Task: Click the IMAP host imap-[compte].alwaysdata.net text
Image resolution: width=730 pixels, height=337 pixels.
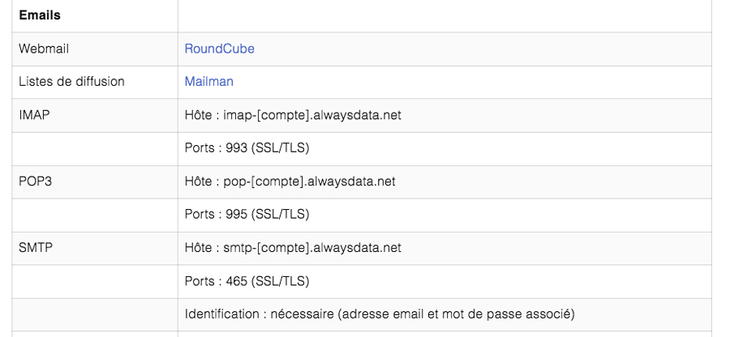Action: click(x=293, y=115)
